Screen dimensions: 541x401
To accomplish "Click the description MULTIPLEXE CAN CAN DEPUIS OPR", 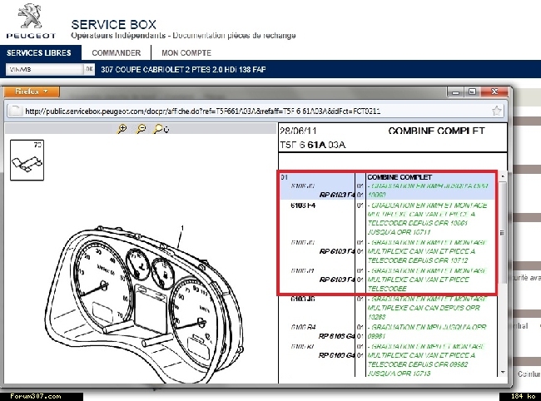I will point(424,308).
